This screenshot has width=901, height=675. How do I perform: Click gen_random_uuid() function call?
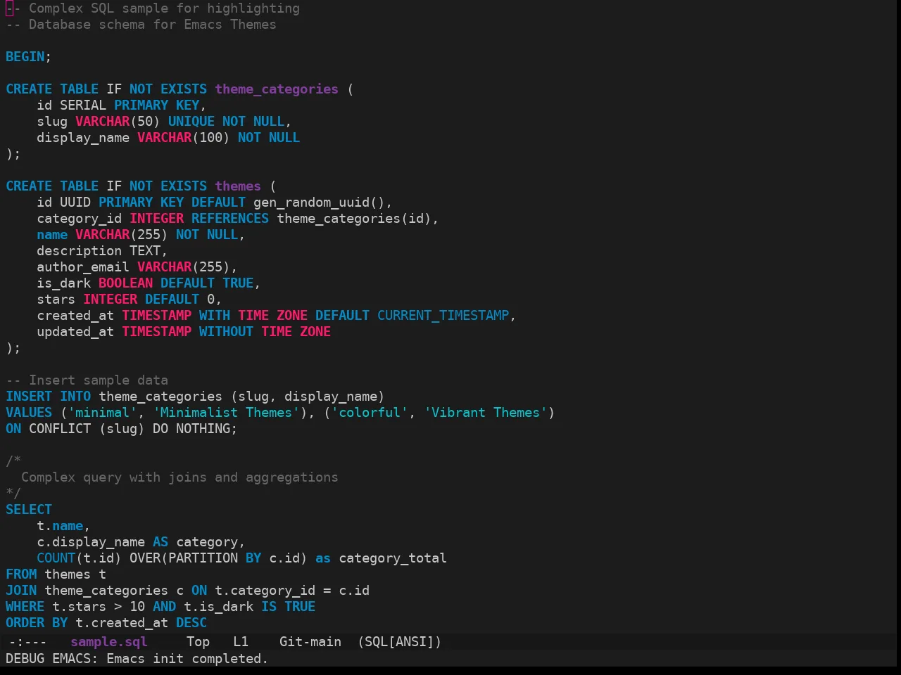click(x=319, y=202)
